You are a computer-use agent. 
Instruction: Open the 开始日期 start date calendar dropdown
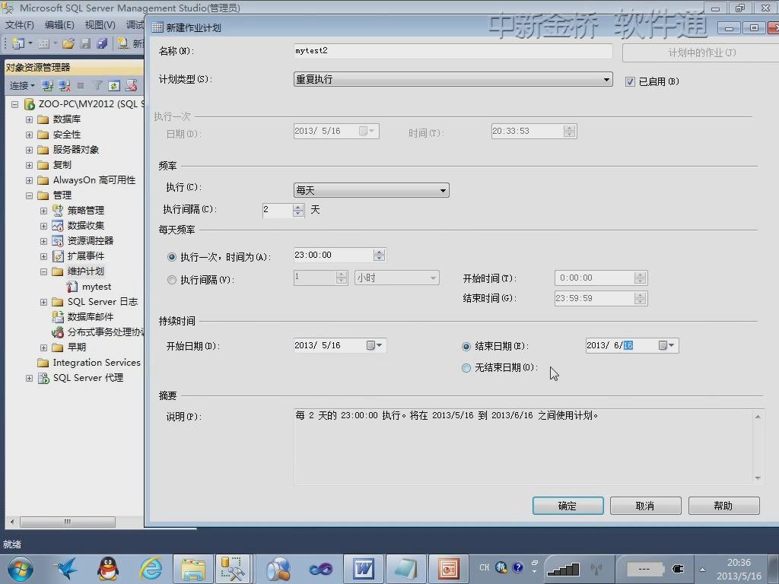click(374, 346)
